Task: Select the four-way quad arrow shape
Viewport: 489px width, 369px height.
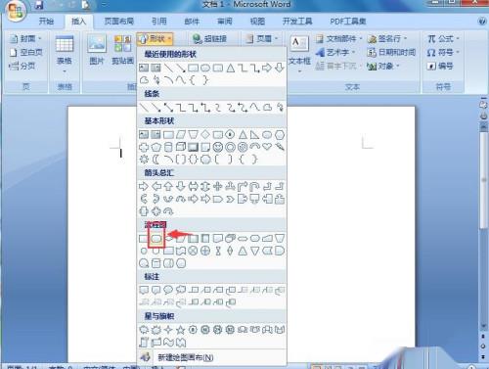Action: click(x=218, y=187)
